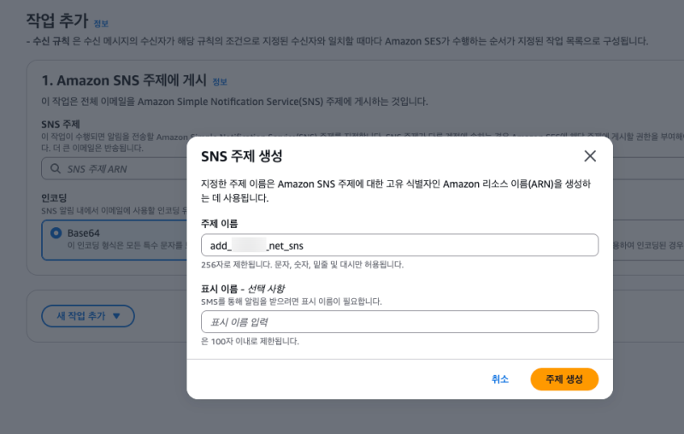This screenshot has height=434, width=684.
Task: Click the SNS 주제 ARN search box
Action: (x=120, y=169)
